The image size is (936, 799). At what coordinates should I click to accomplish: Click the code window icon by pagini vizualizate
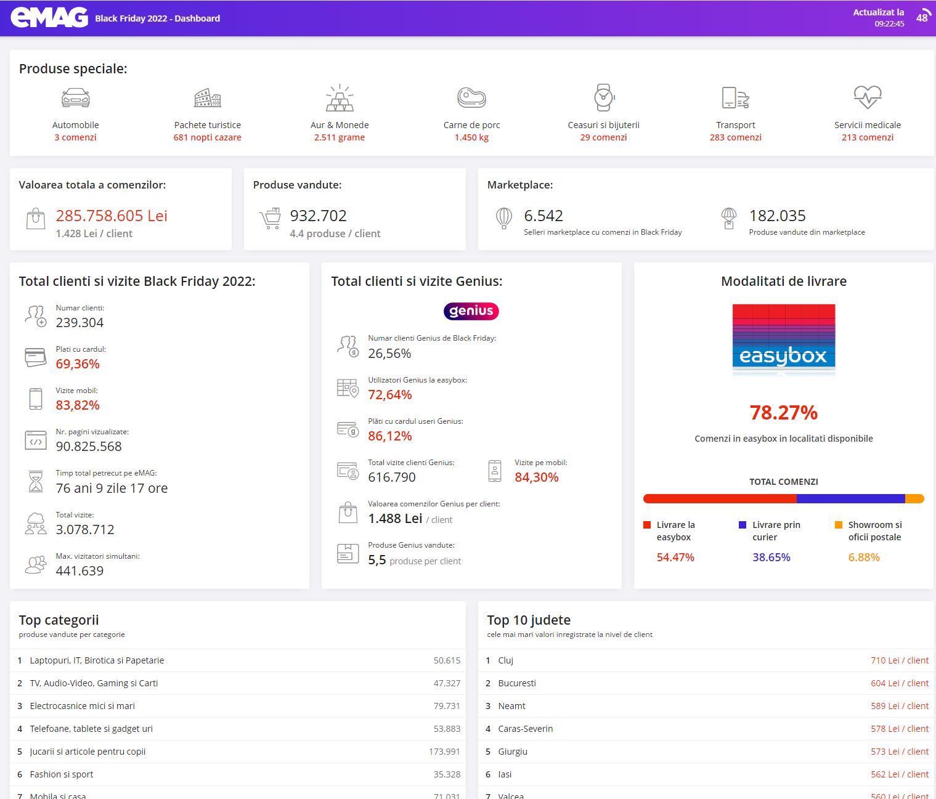click(36, 440)
